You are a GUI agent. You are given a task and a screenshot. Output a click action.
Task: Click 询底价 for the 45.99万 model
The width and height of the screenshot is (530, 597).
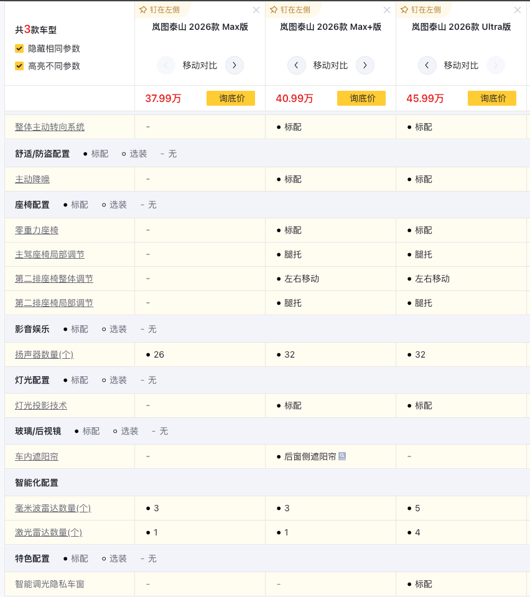pos(492,98)
